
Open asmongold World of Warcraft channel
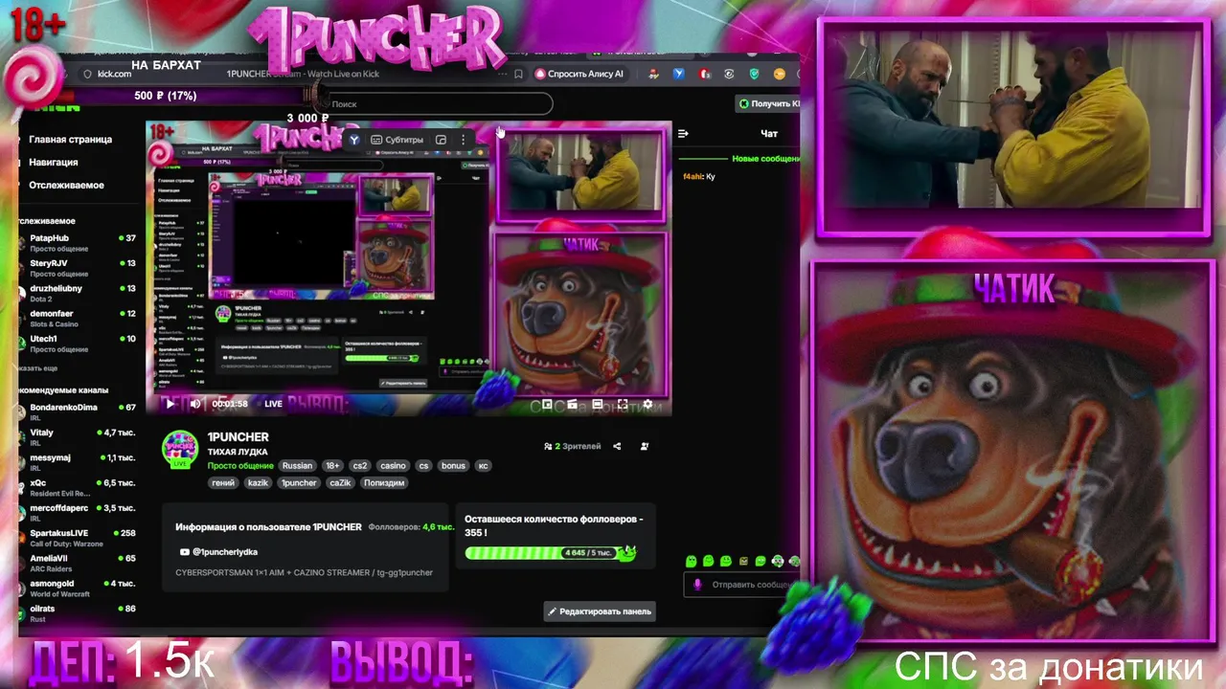[79, 588]
